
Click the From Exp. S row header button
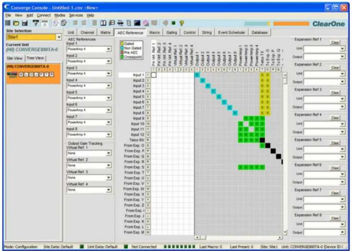(x=148, y=167)
